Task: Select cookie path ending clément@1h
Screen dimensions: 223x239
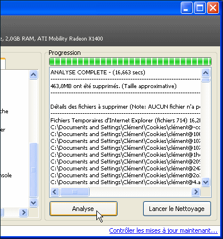Action: tap(125, 155)
